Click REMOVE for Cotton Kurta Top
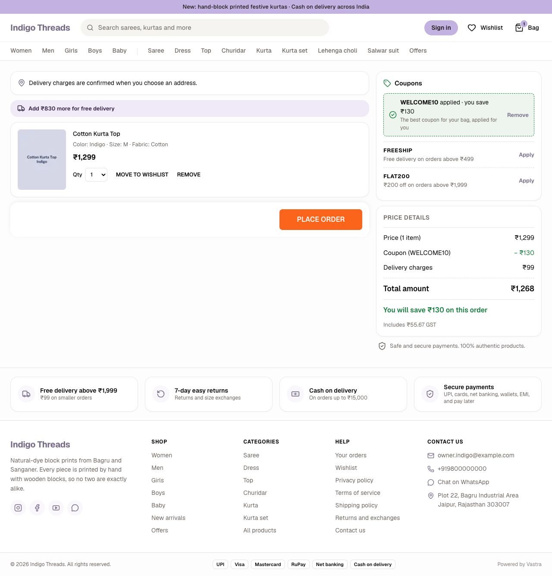 coord(188,175)
